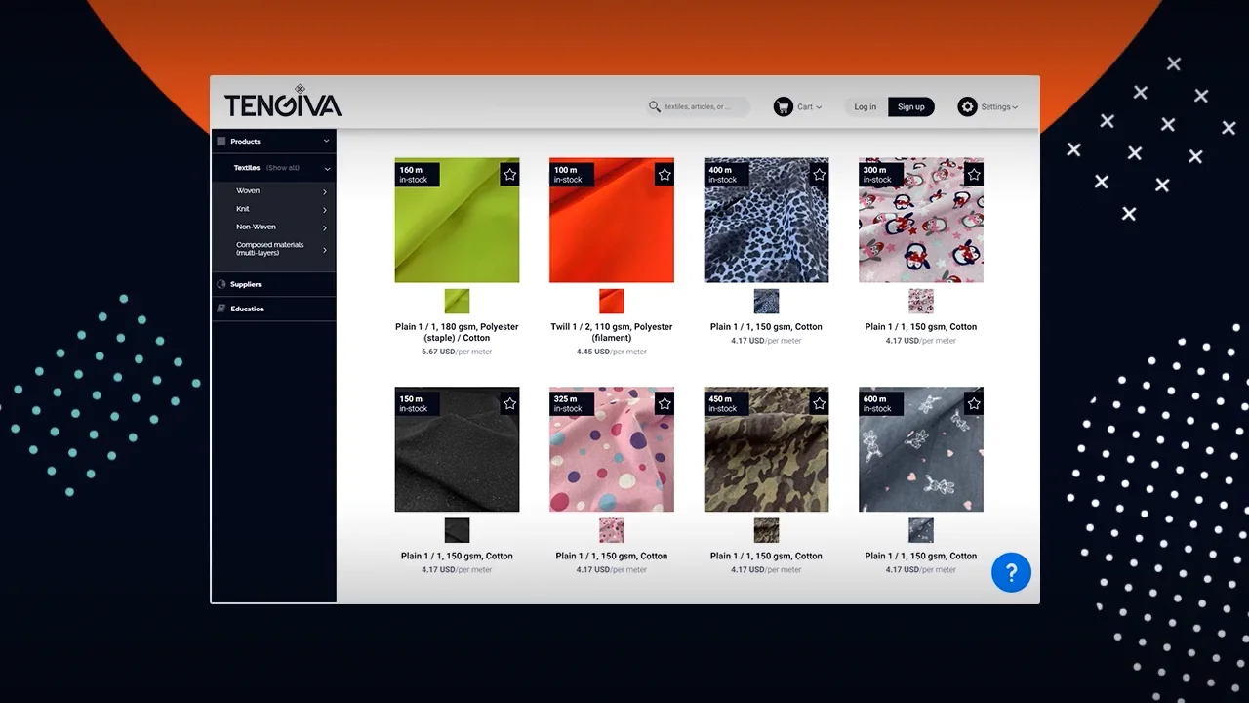Select the pink polka dot swatch

(612, 530)
